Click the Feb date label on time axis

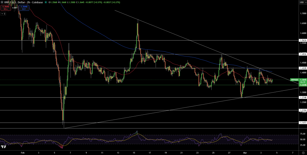click(x=23, y=153)
